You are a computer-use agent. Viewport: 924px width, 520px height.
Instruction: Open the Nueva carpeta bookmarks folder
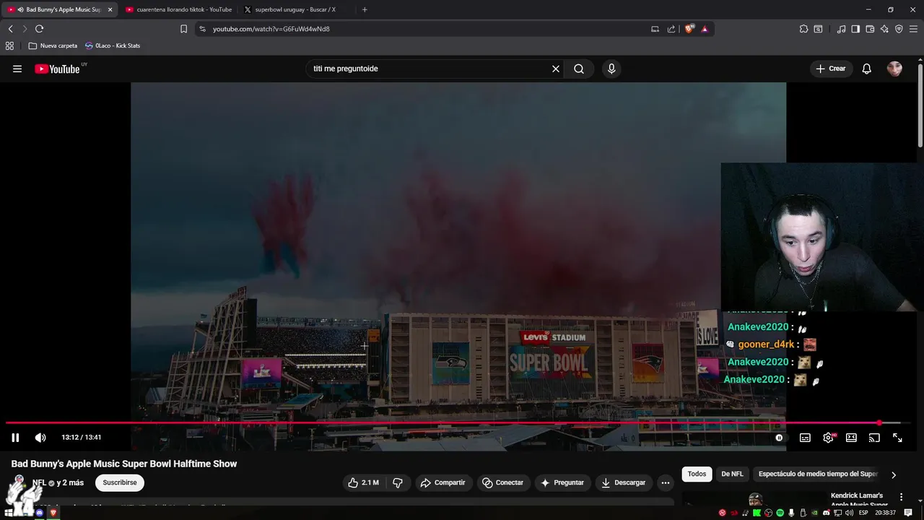[x=53, y=45]
